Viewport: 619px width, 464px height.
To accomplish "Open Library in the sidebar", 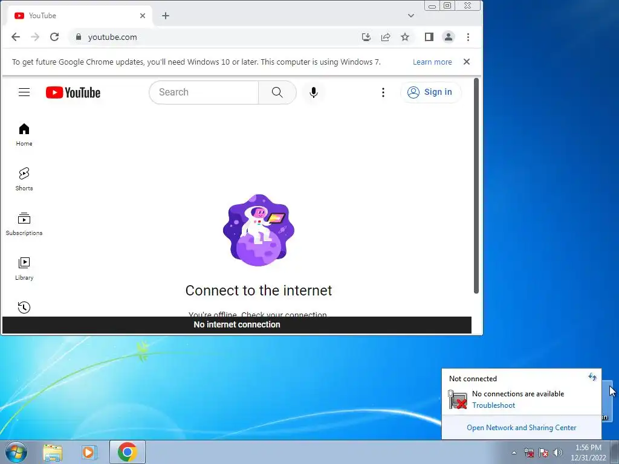I will point(24,268).
